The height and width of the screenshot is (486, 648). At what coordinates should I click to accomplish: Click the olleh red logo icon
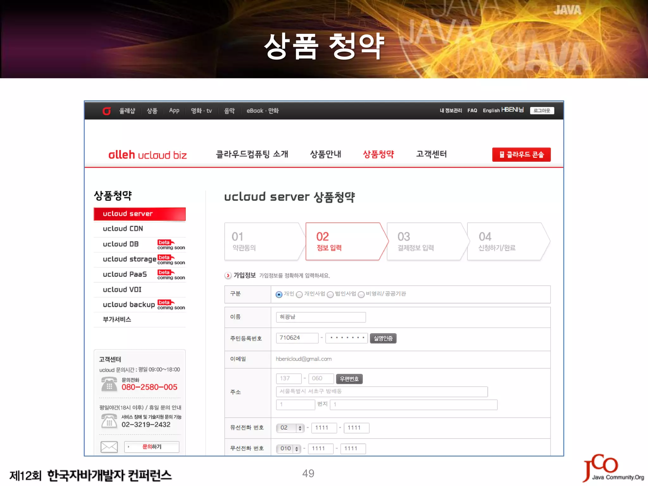107,111
